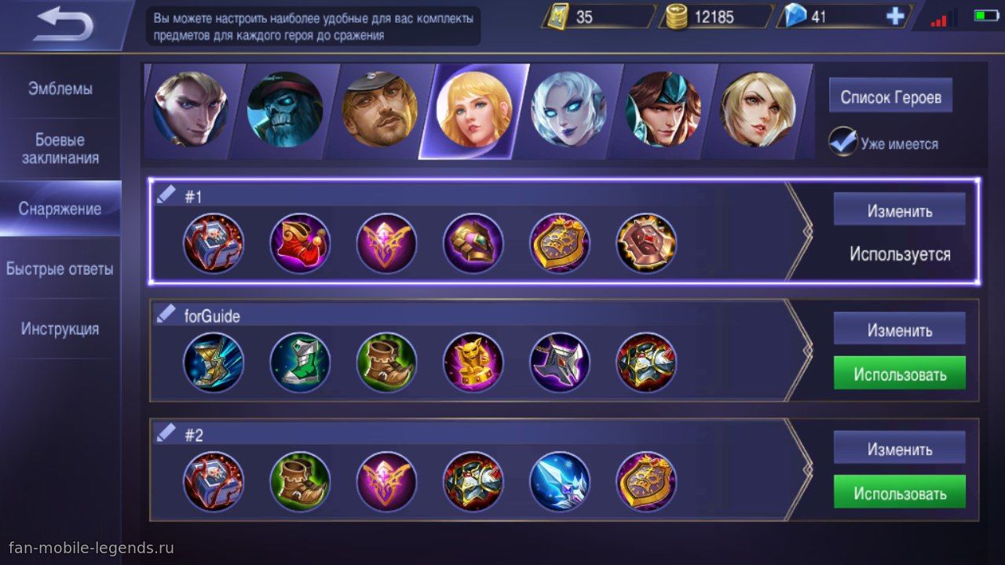The width and height of the screenshot is (1005, 565).
Task: Click Список Героев button
Action: pos(890,97)
